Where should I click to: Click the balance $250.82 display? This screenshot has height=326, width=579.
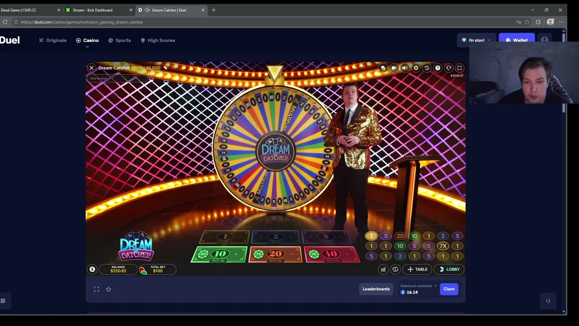coord(119,269)
